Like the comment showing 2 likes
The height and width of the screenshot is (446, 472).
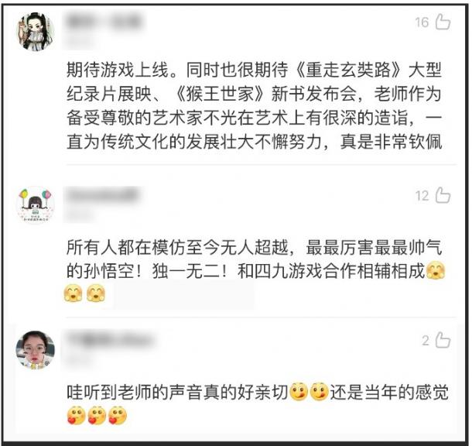pos(443,340)
